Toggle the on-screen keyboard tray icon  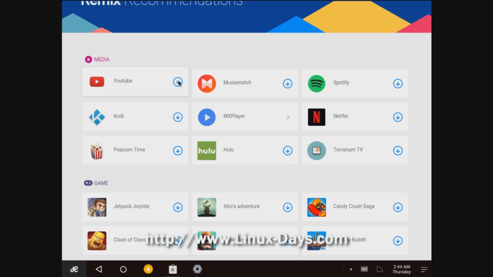pyautogui.click(x=364, y=269)
